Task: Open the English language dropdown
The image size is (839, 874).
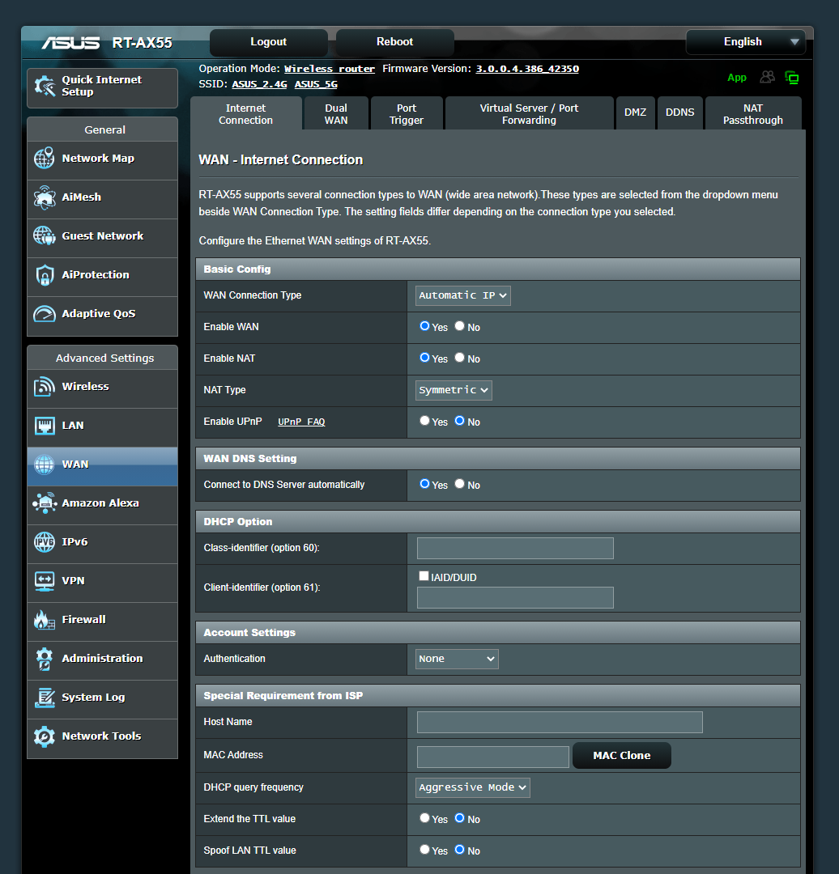Action: [x=745, y=42]
